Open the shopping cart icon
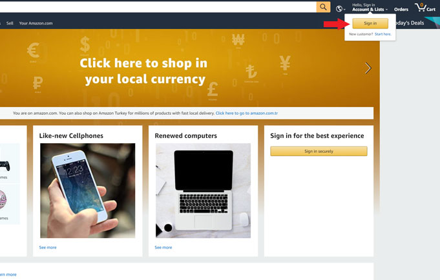This screenshot has width=440, height=280. point(425,7)
